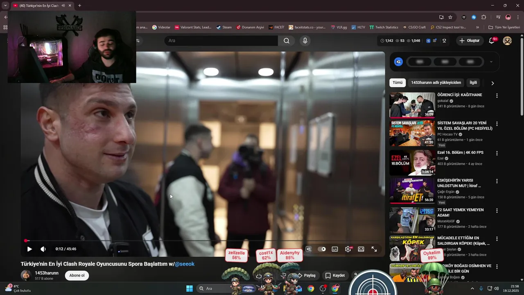The width and height of the screenshot is (524, 295).
Task: Click the round IQ logo in sidebar panel
Action: pyautogui.click(x=398, y=62)
